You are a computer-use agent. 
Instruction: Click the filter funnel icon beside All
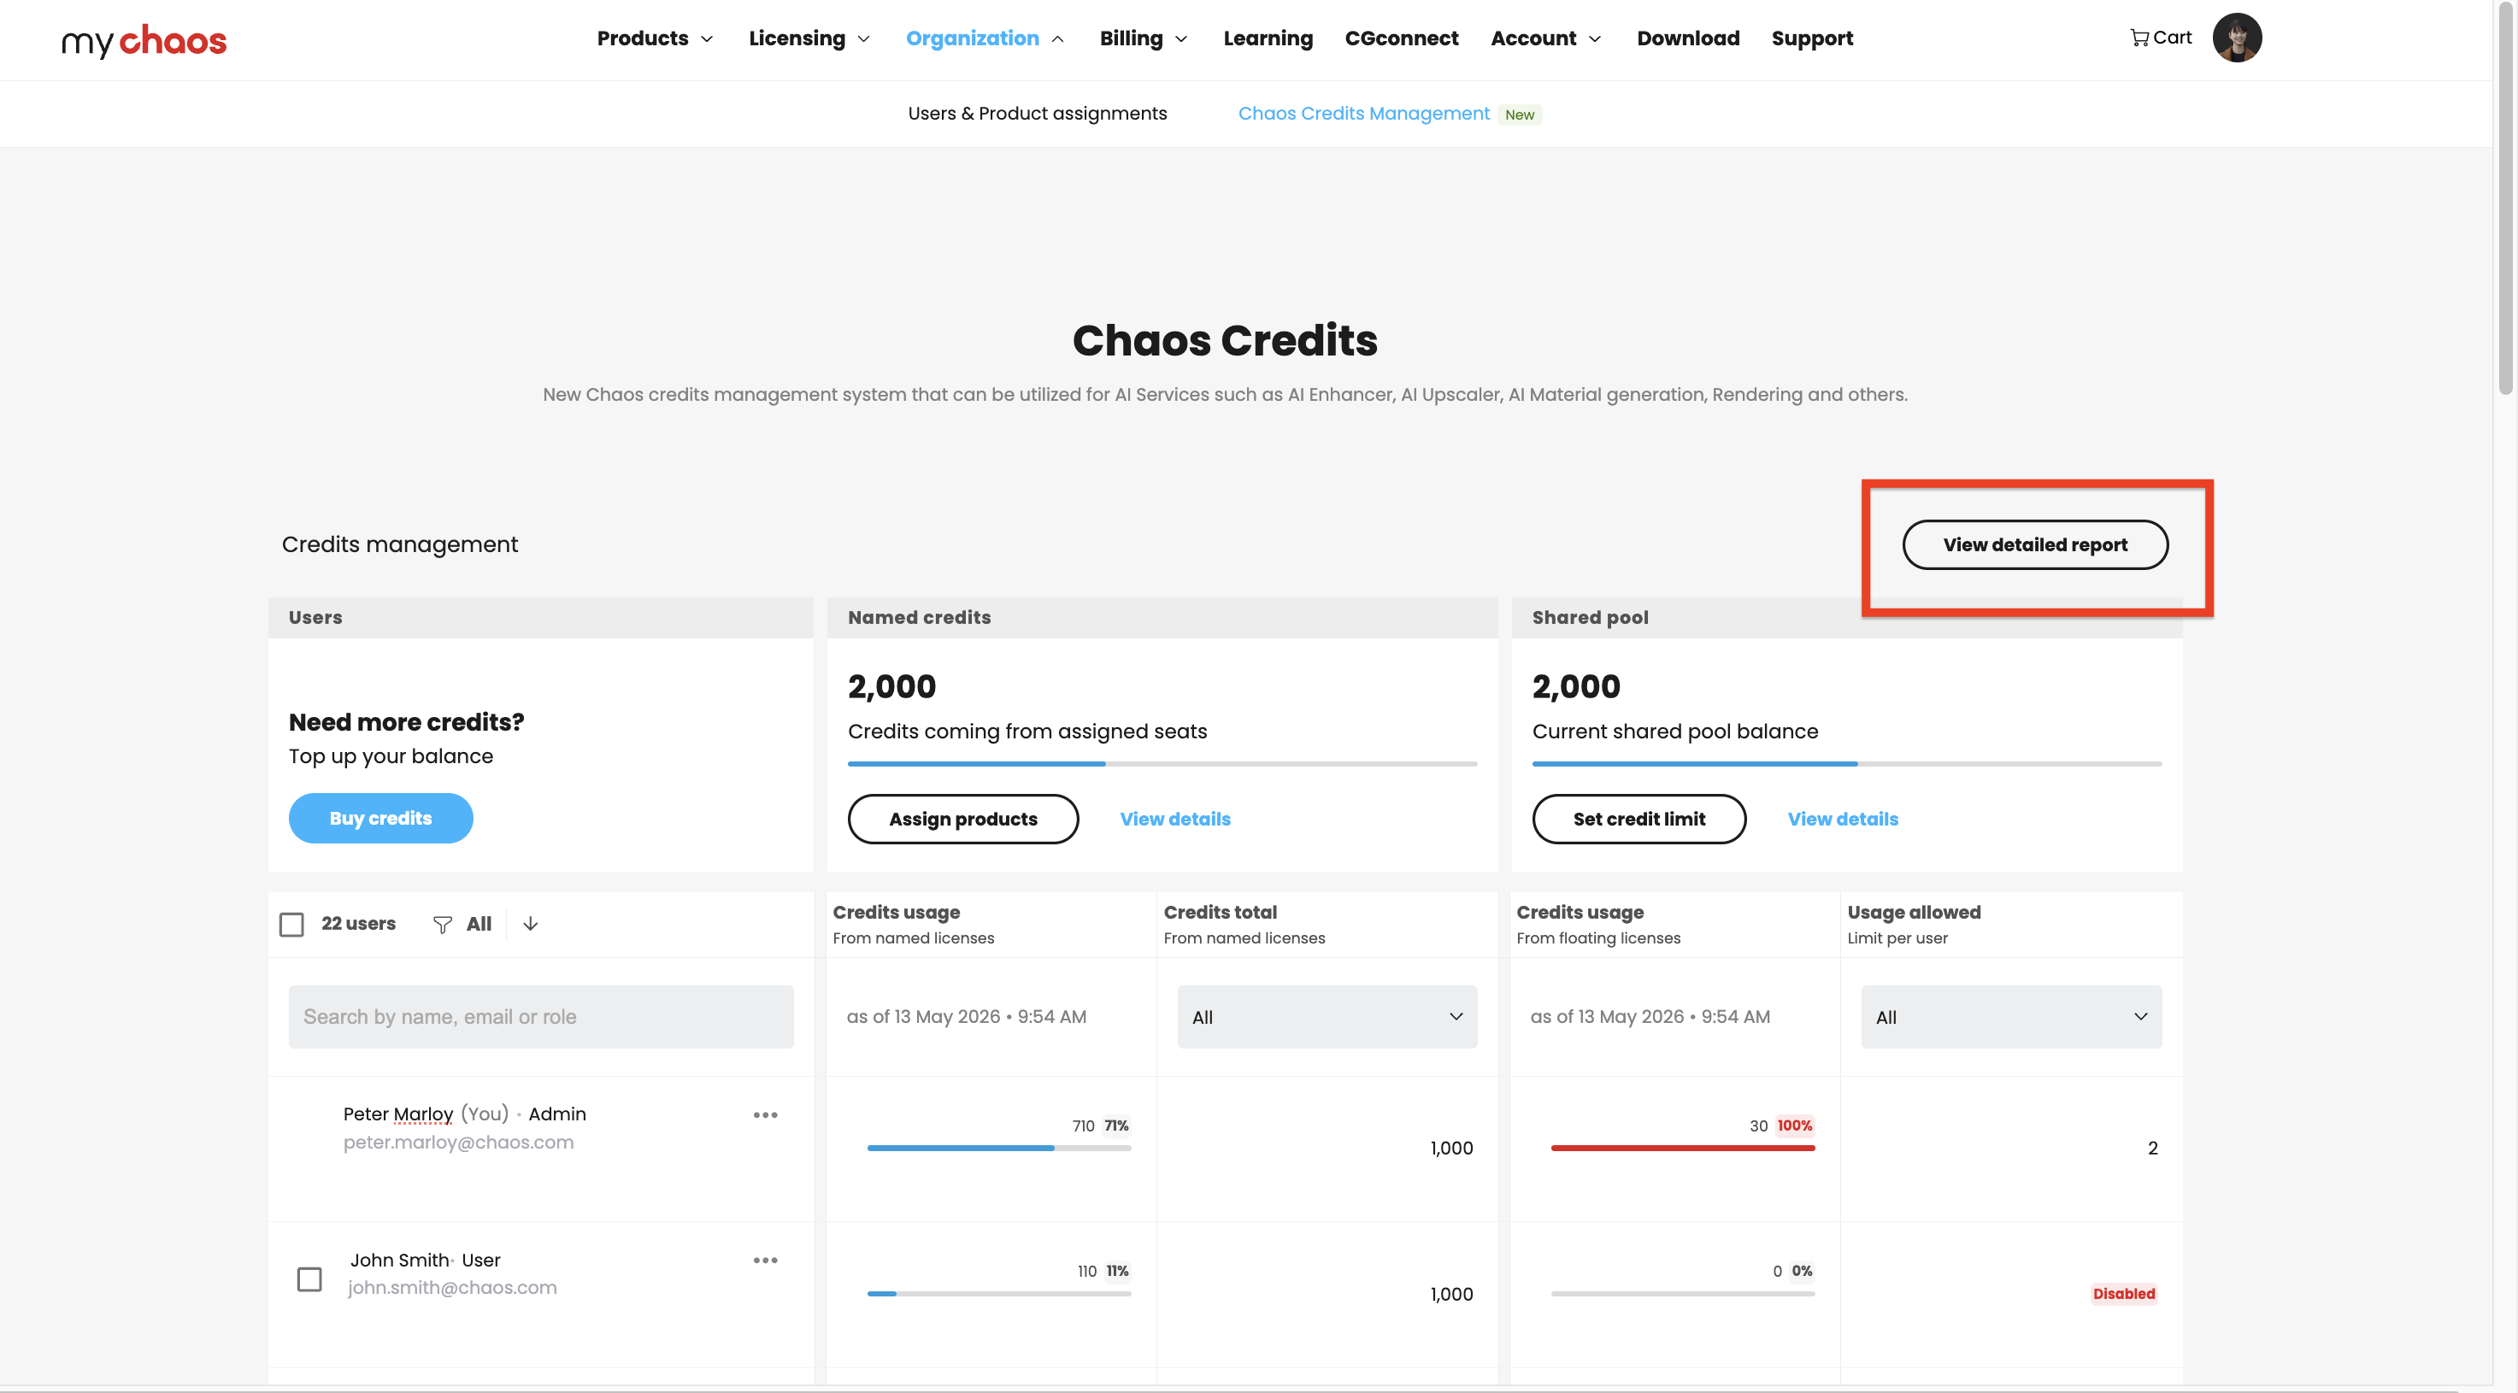443,924
